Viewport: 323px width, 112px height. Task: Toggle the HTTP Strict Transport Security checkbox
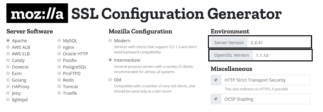click(x=216, y=80)
